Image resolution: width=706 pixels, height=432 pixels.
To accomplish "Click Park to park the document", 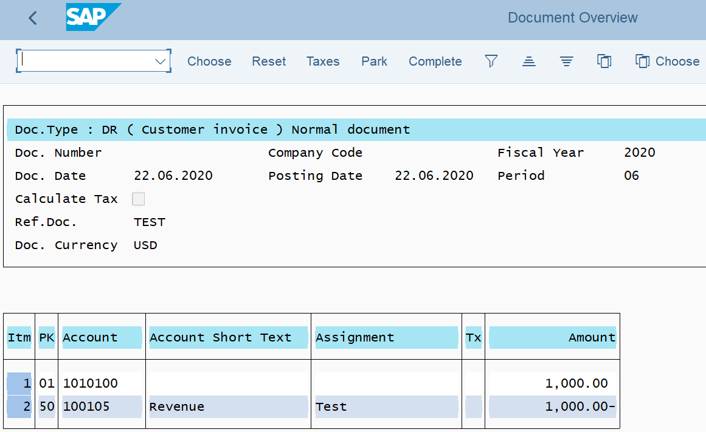I will 374,61.
